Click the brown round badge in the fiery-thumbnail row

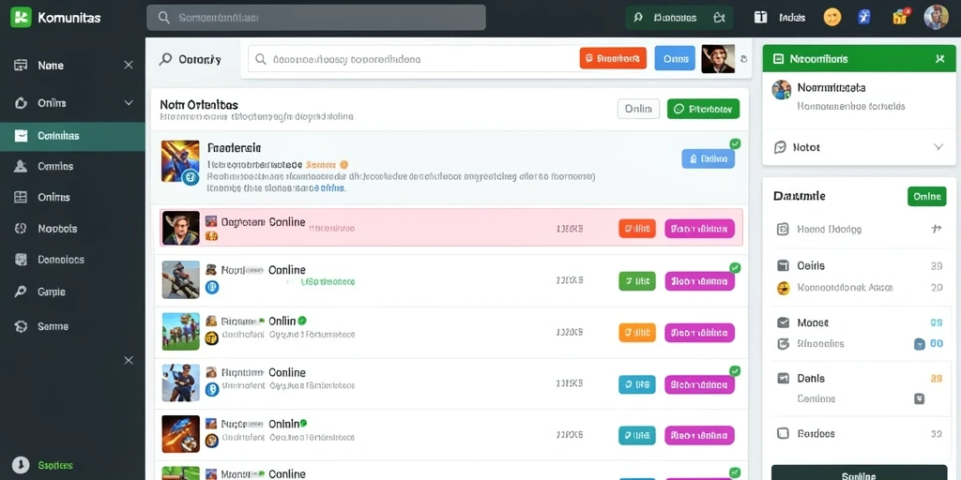pos(211,441)
